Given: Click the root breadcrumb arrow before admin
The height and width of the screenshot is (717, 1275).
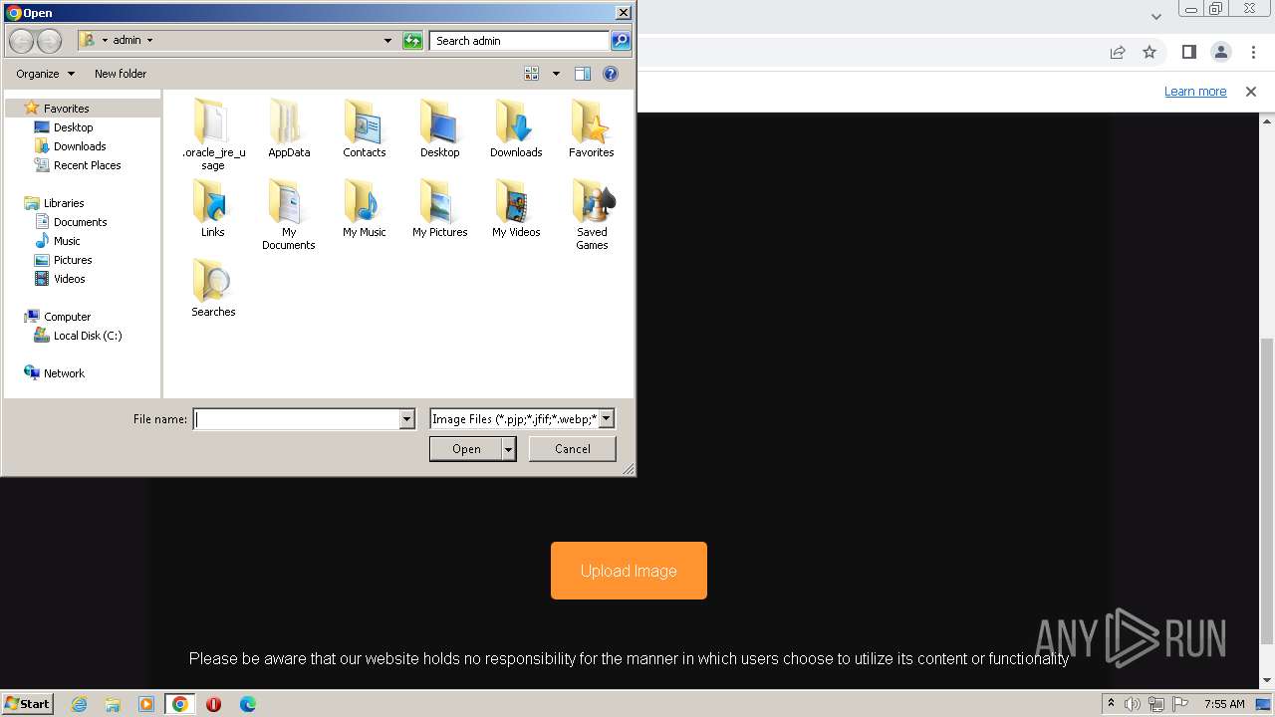Looking at the screenshot, I should pyautogui.click(x=105, y=41).
